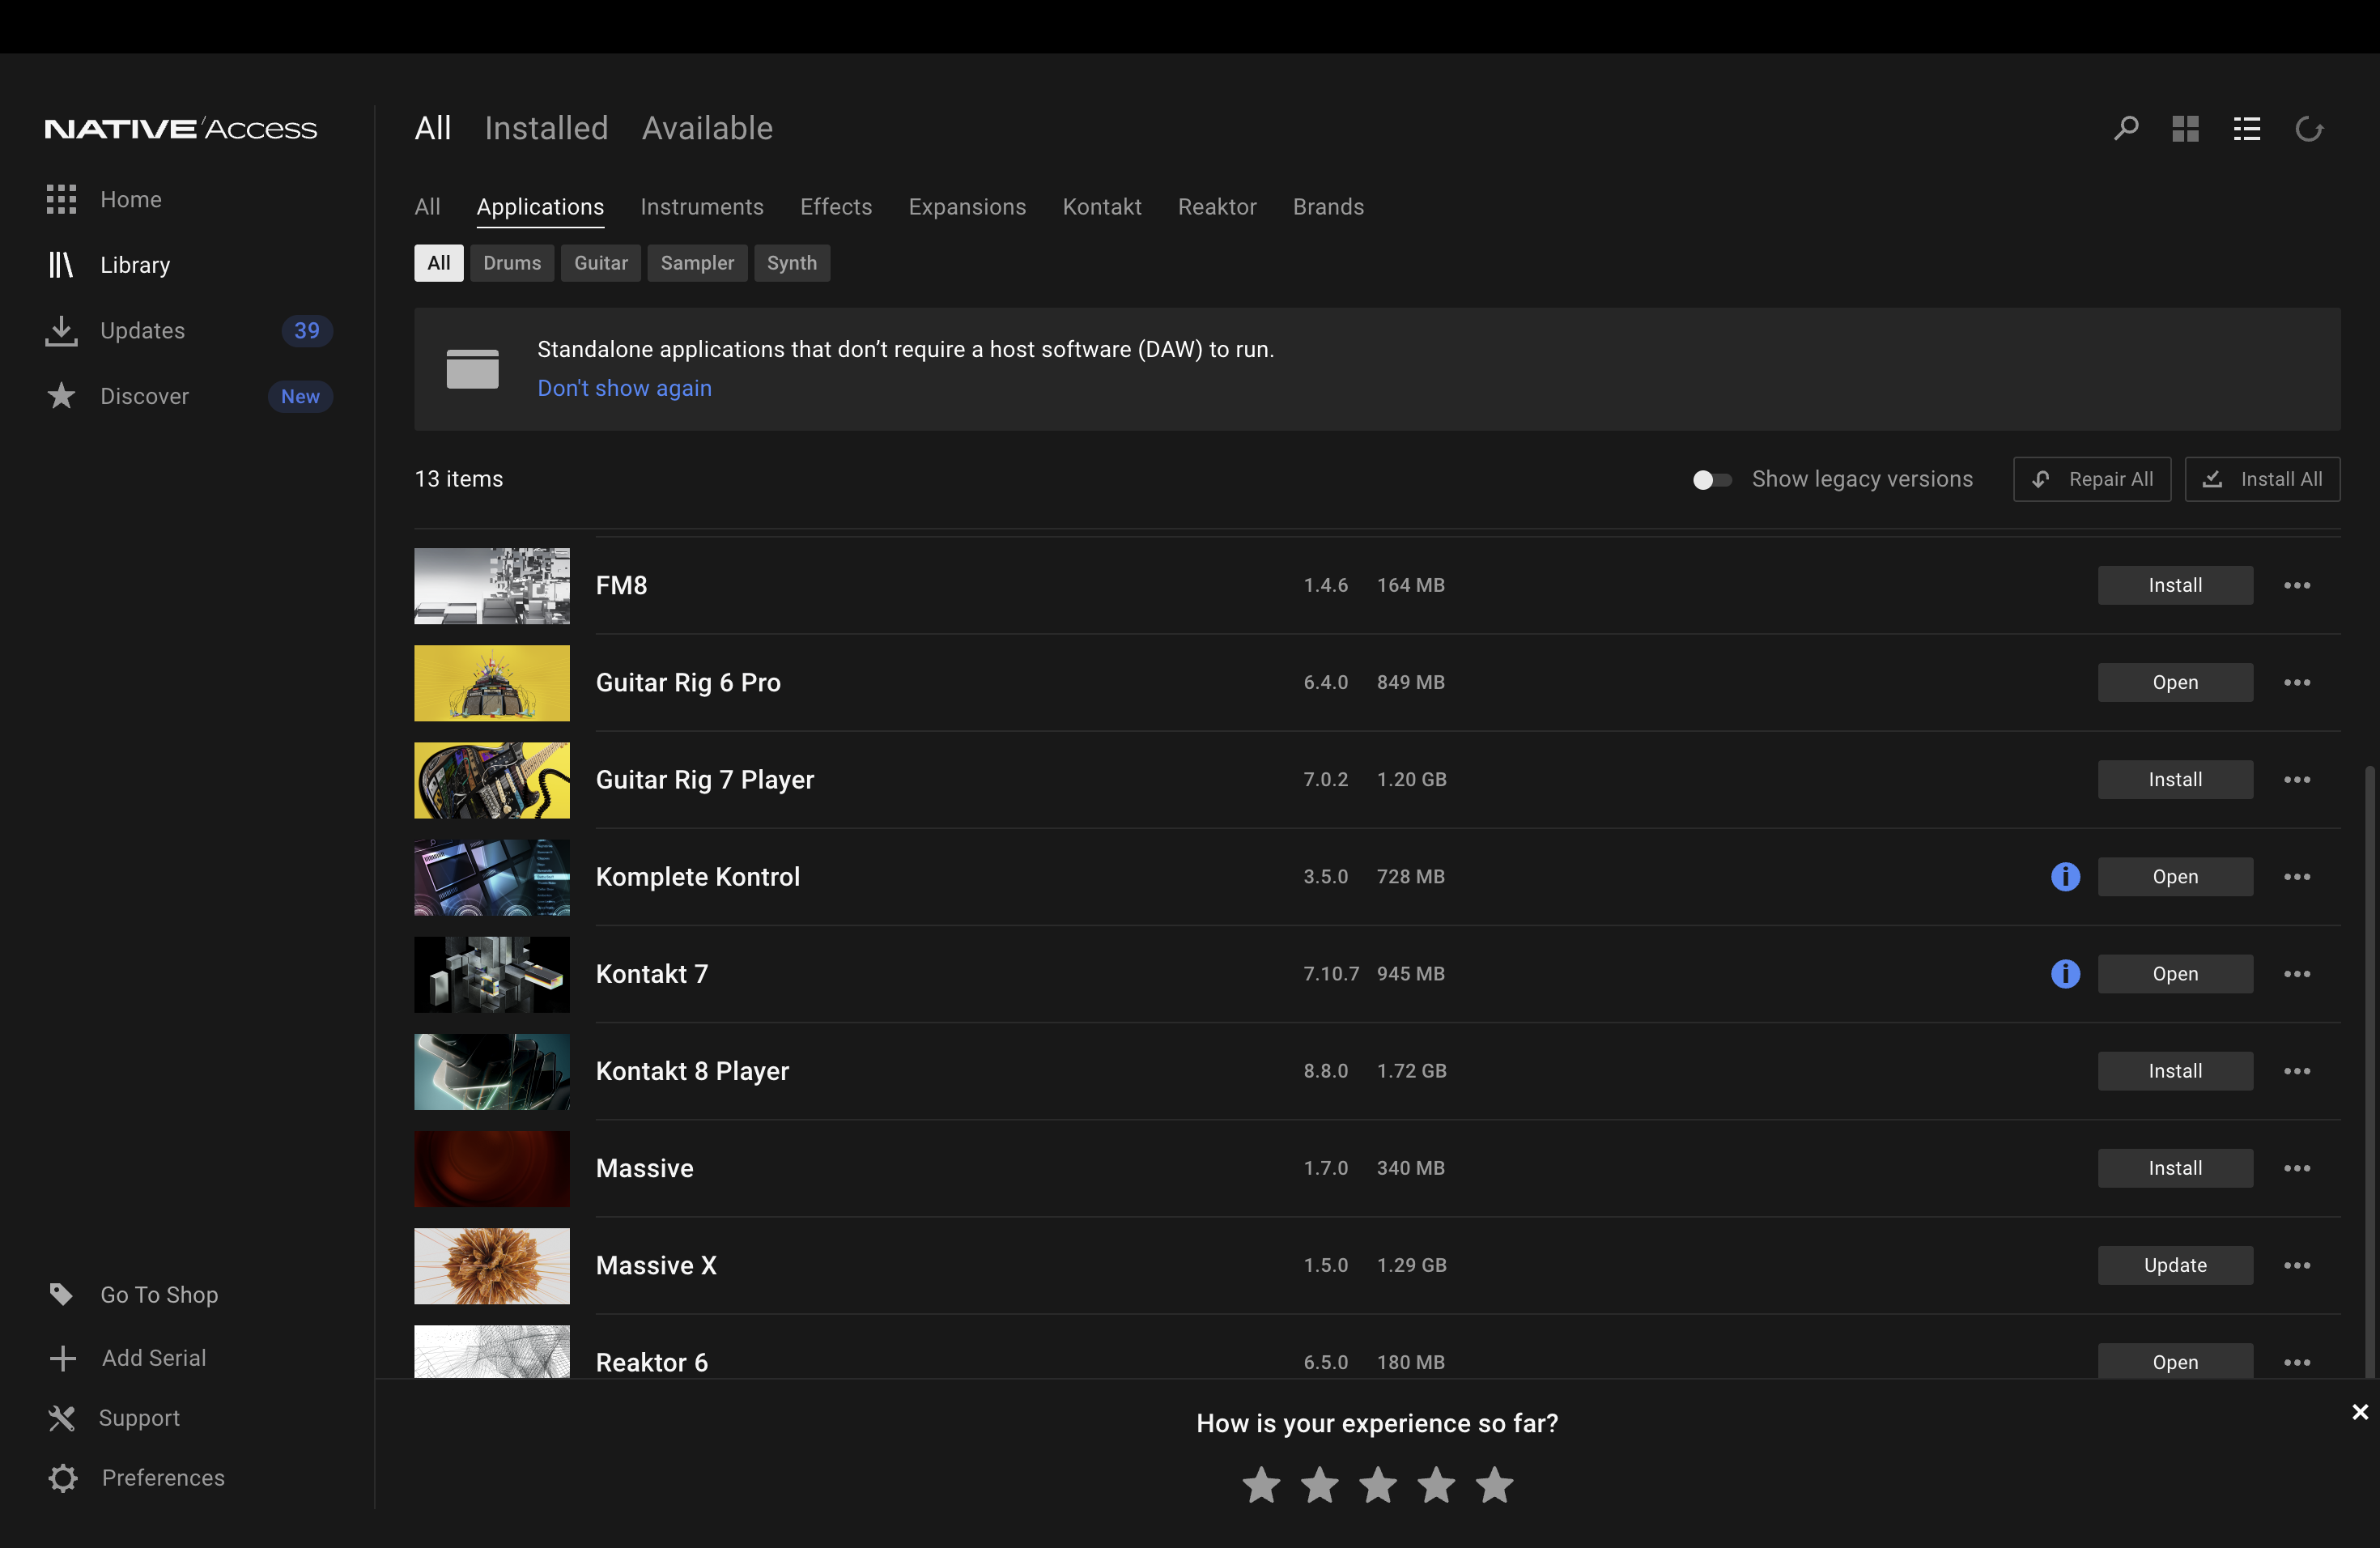Image resolution: width=2380 pixels, height=1548 pixels.
Task: Switch to grid view layout
Action: (x=2185, y=129)
